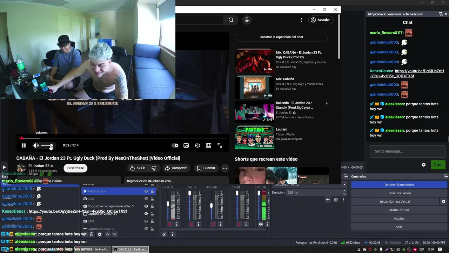Open audio mixer three-dot menu beside gear

[172, 234]
